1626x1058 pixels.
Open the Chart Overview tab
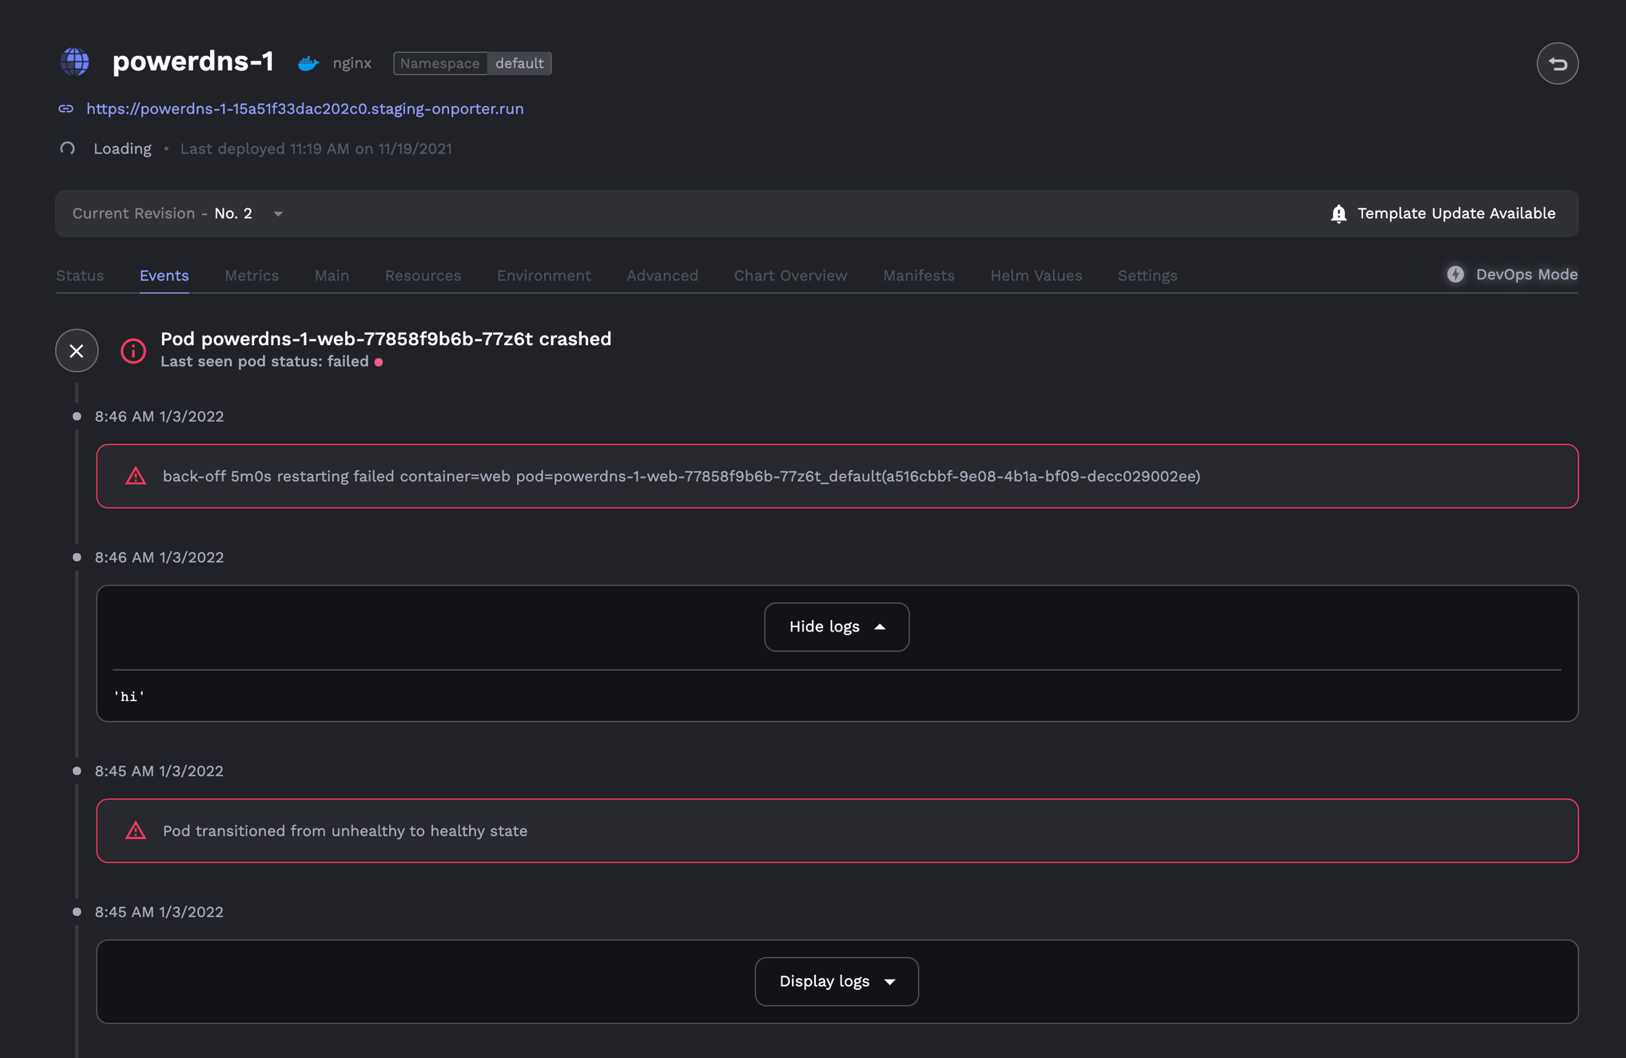click(791, 276)
